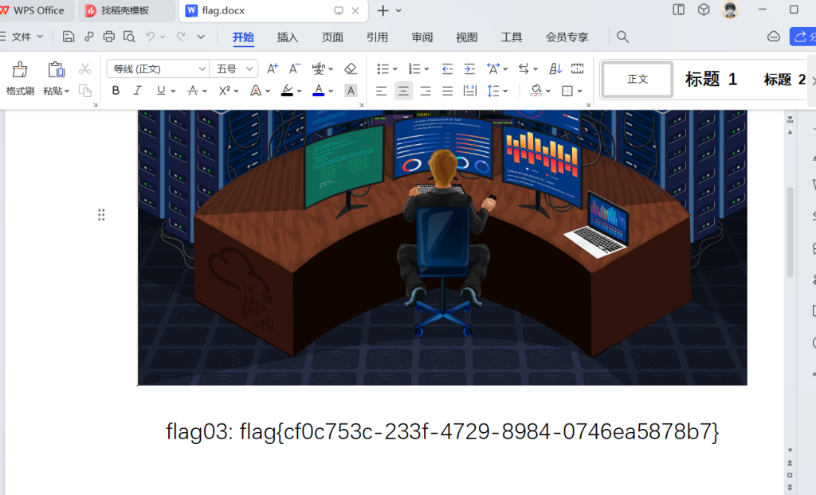Click the sort (A-Z arrow) icon
The image size is (816, 495).
[555, 69]
